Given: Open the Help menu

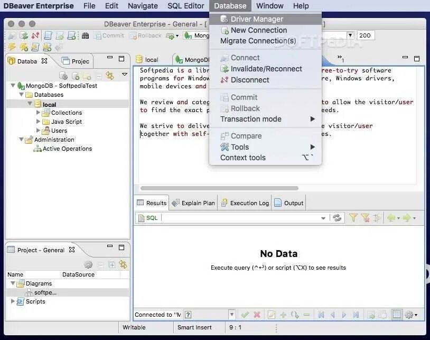Looking at the screenshot, I should 301,6.
